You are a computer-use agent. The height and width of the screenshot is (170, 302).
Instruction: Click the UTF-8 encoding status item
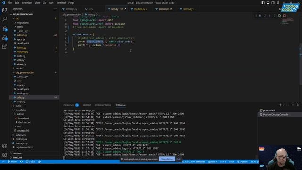click(x=223, y=161)
